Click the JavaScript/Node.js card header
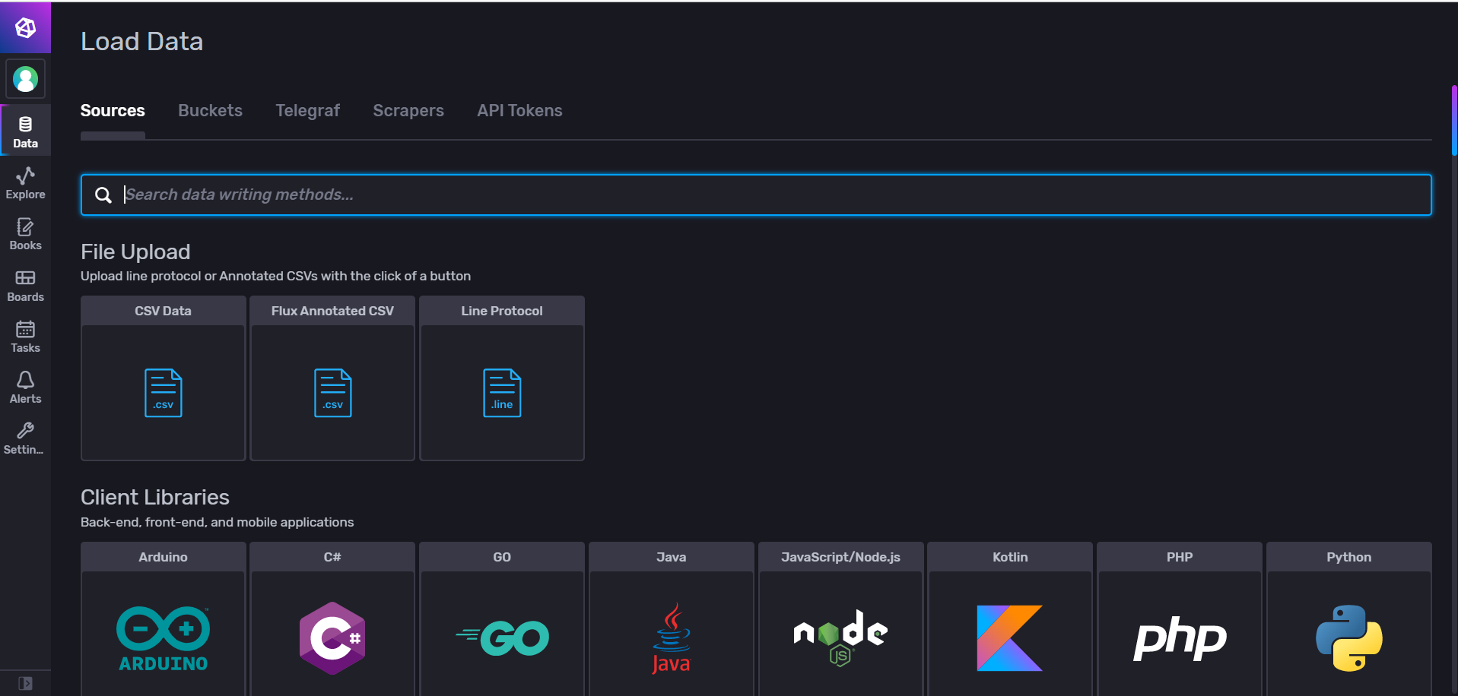 pyautogui.click(x=840, y=557)
